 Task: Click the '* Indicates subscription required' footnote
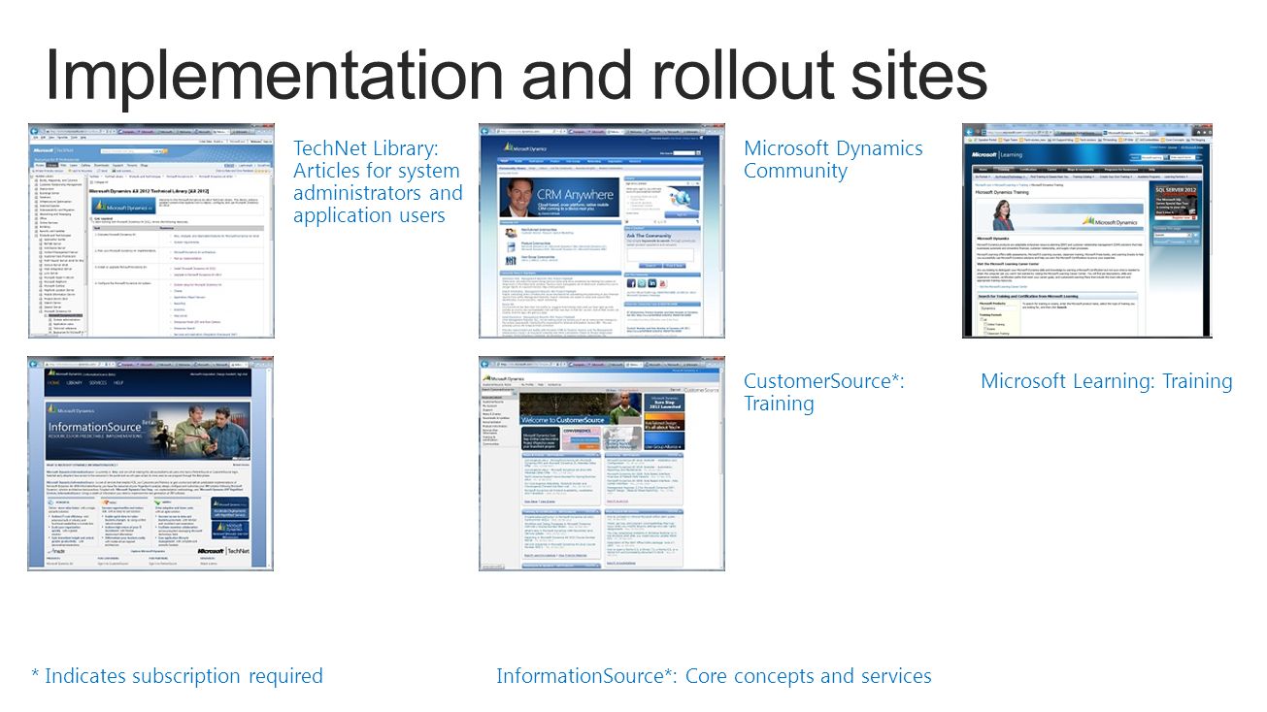(177, 676)
